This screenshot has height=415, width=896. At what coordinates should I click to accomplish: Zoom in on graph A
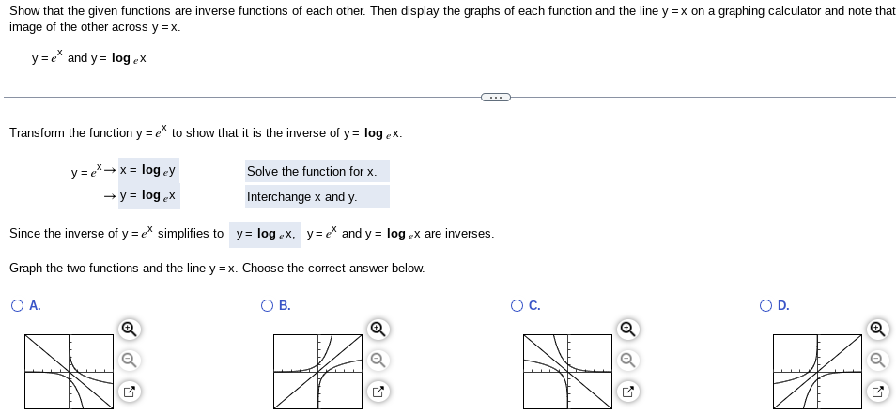point(130,330)
